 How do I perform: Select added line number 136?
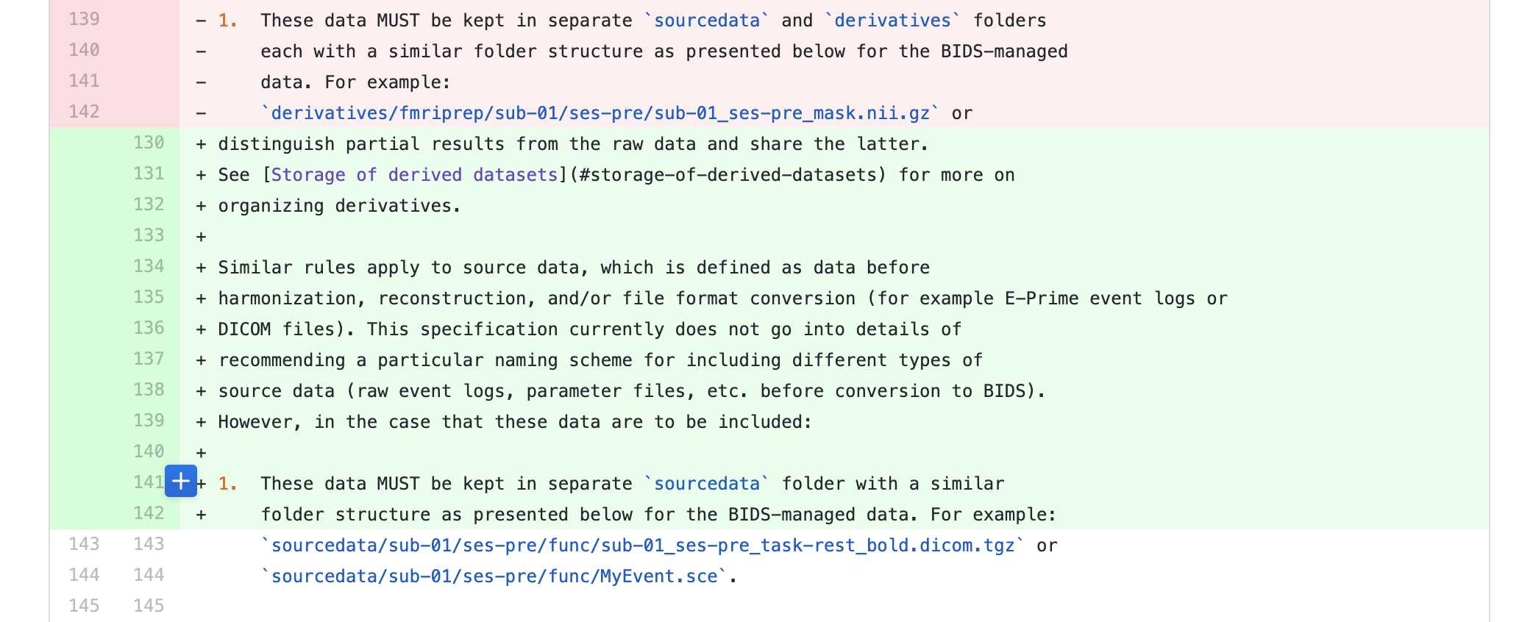pos(149,328)
